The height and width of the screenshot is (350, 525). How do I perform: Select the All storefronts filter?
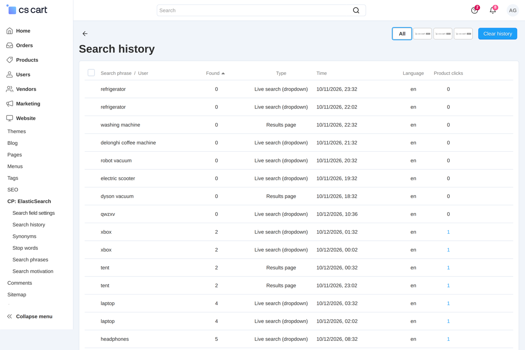[x=402, y=34]
